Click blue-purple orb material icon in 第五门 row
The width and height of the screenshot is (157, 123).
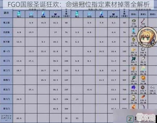[133, 88]
